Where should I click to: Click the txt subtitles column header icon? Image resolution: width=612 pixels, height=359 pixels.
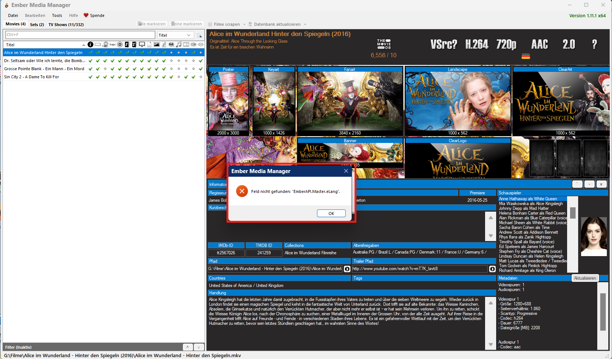[x=171, y=44]
